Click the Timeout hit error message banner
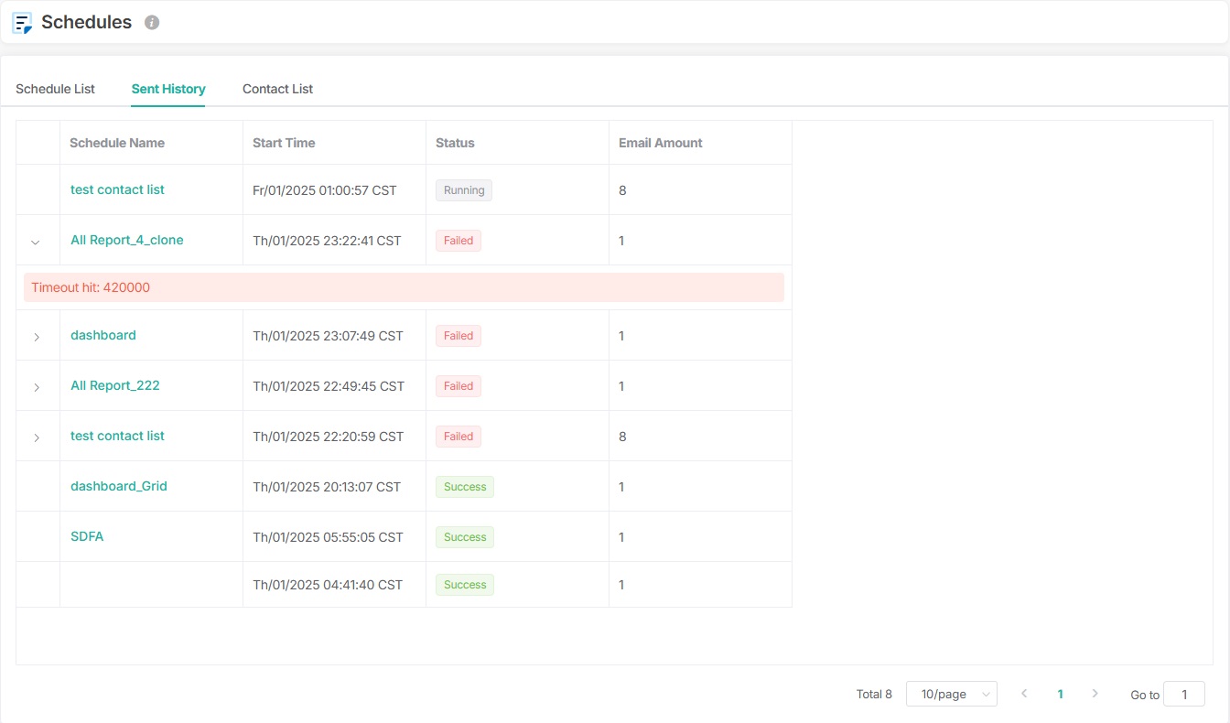Viewport: 1230px width, 723px height. click(403, 287)
